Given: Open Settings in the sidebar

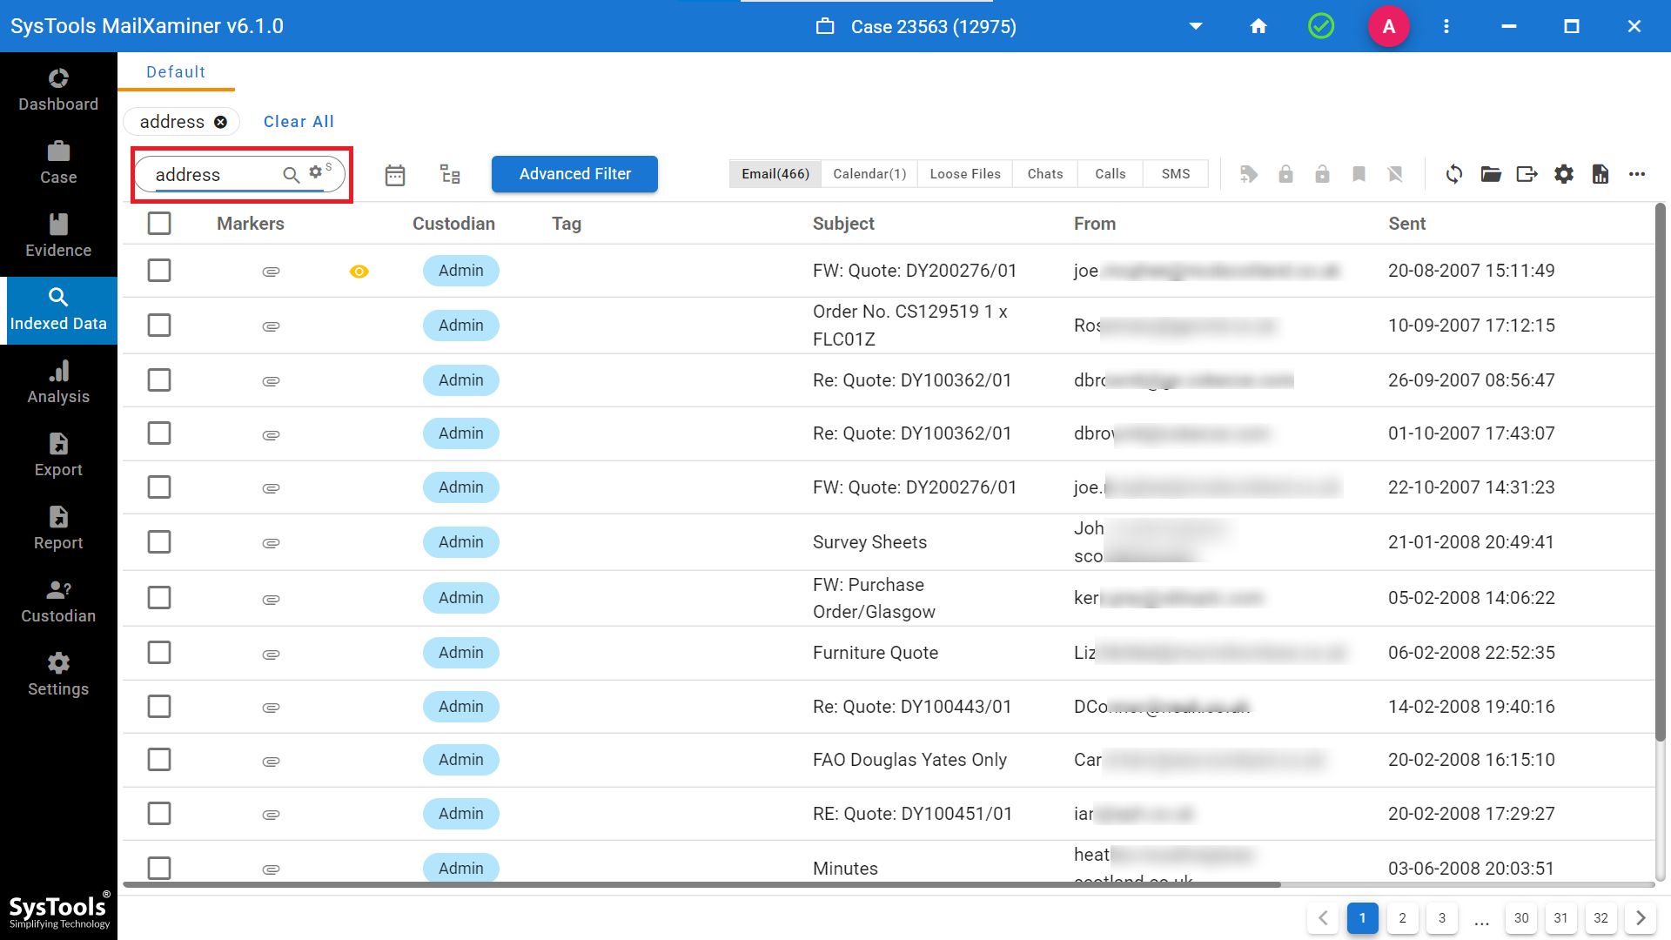Looking at the screenshot, I should coord(58,675).
